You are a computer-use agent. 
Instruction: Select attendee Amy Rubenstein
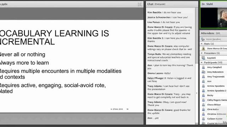pos(215,72)
